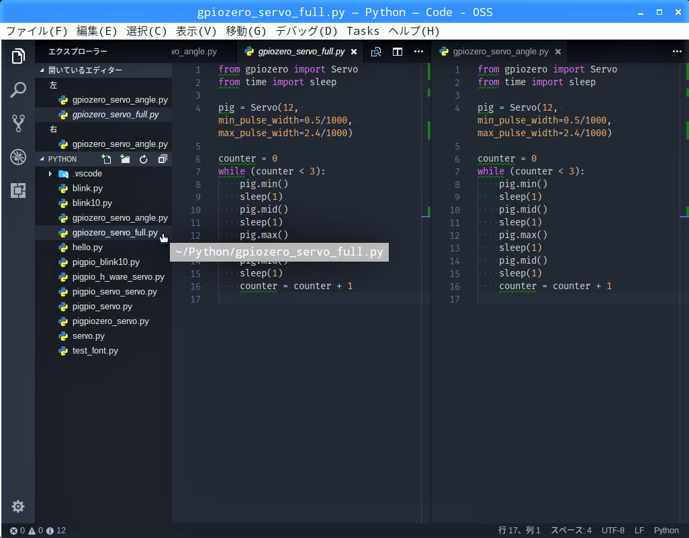Open blink10.py from file tree
The width and height of the screenshot is (689, 538).
(x=103, y=203)
